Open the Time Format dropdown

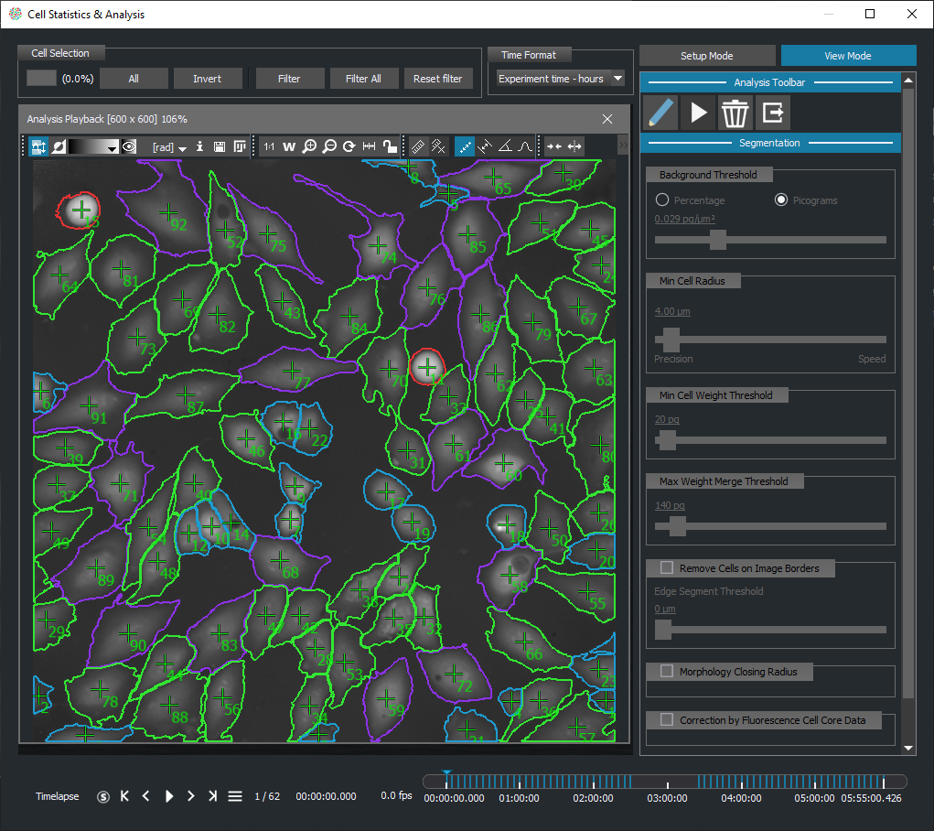point(560,79)
